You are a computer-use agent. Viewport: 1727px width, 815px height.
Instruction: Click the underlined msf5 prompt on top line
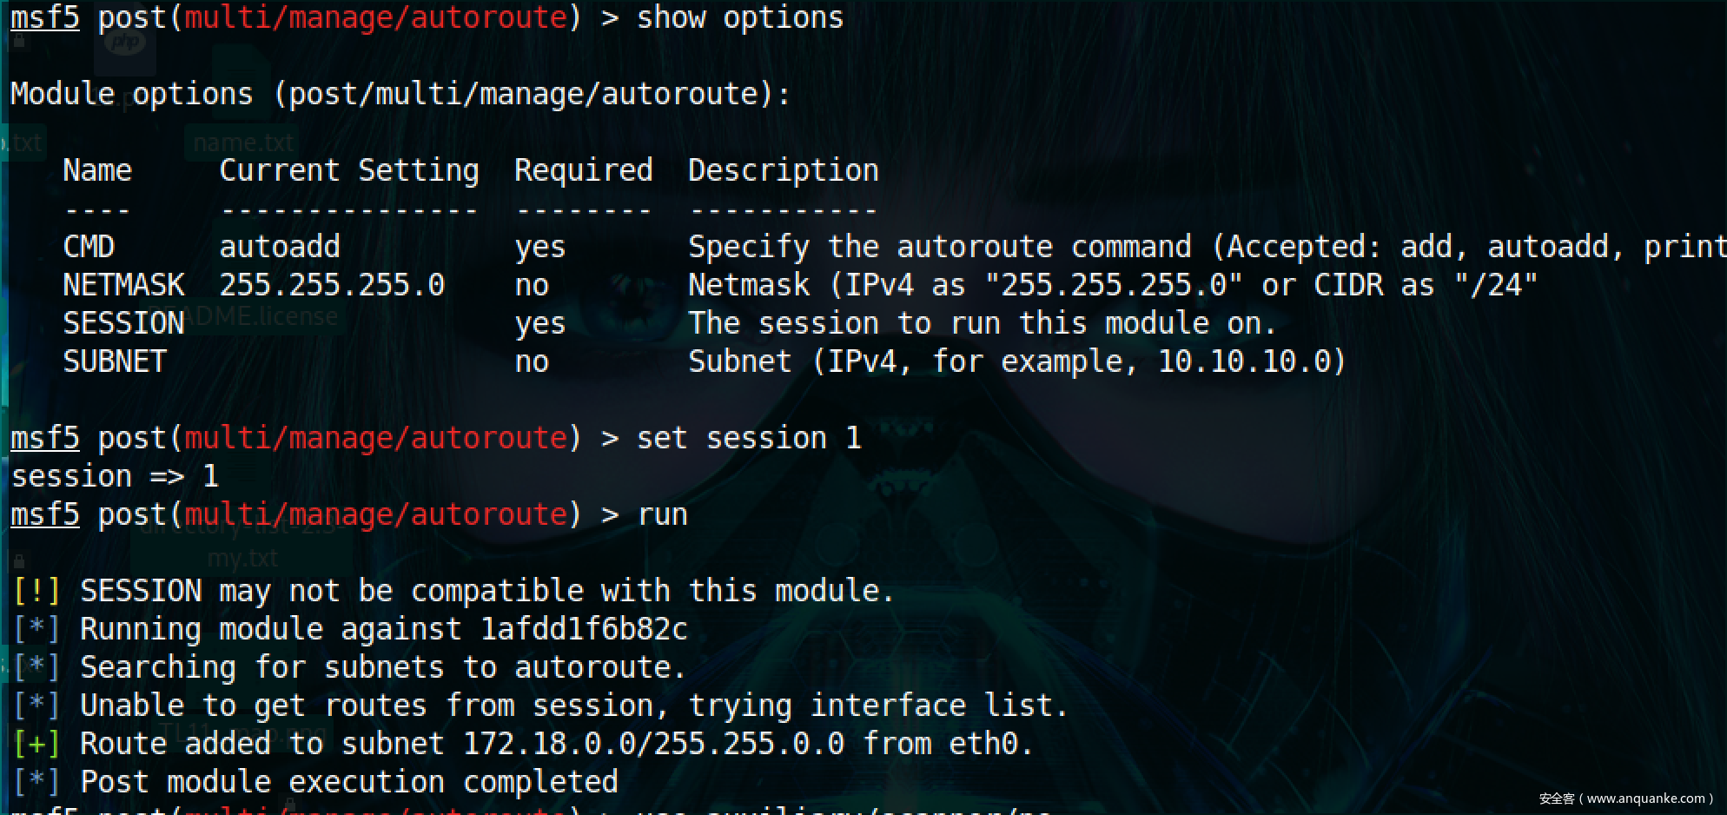[45, 17]
